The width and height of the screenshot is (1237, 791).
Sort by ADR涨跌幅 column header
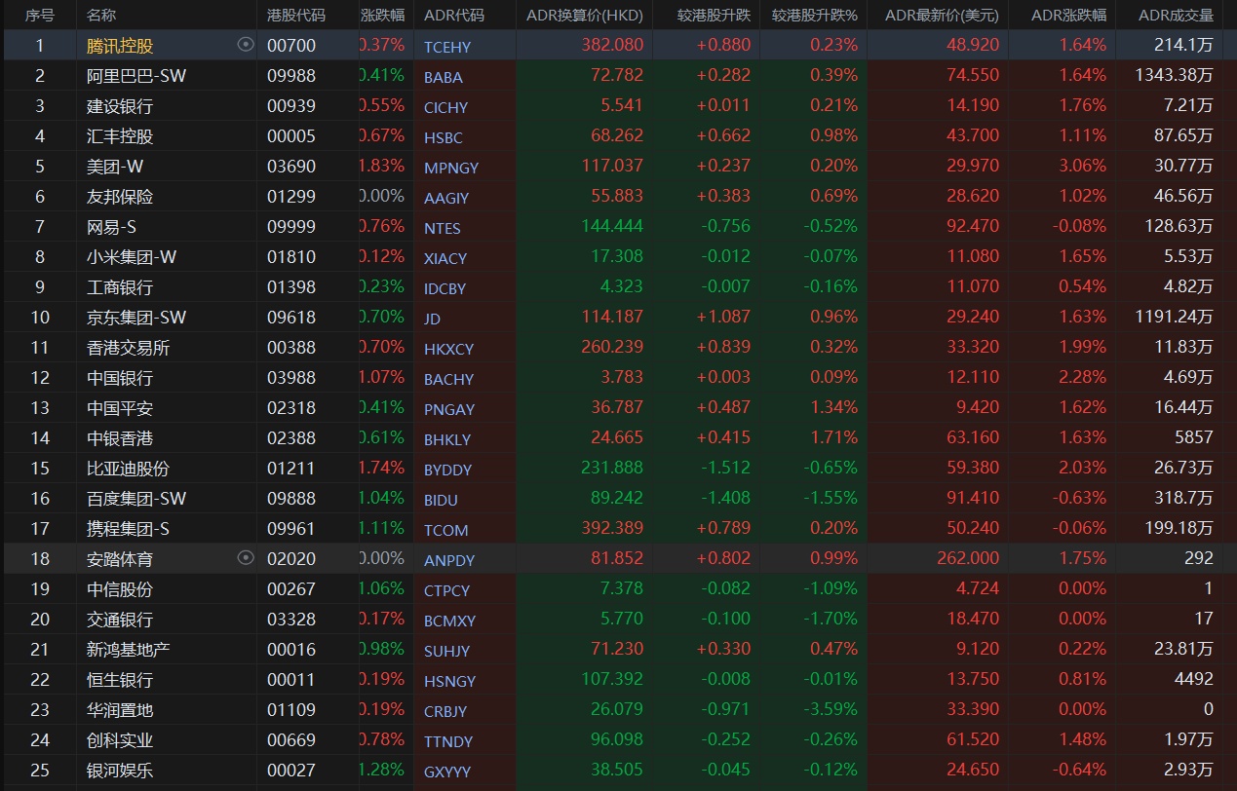click(1068, 15)
